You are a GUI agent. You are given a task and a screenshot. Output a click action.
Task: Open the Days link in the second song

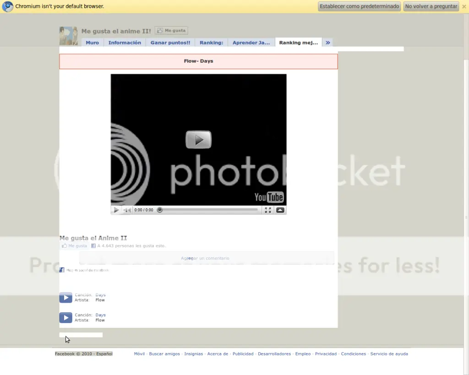pyautogui.click(x=100, y=315)
